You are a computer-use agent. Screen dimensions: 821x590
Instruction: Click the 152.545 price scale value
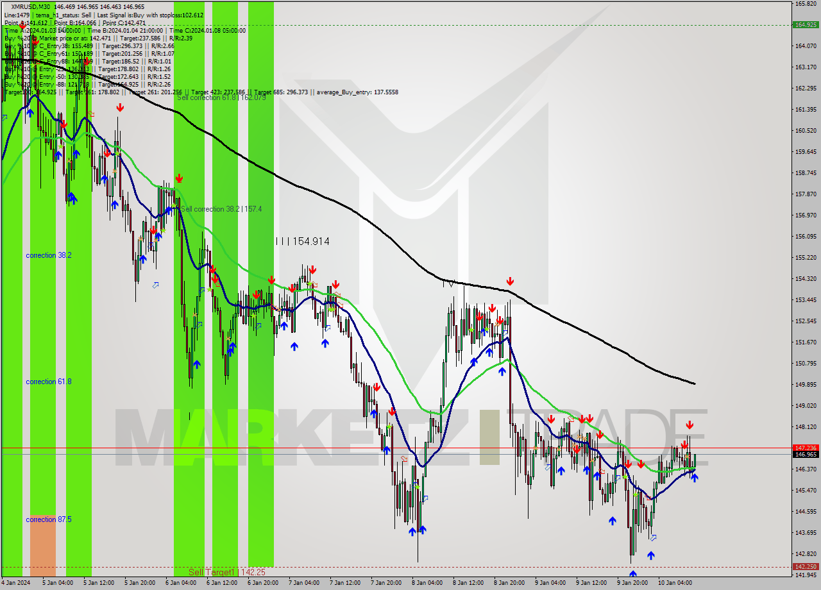pyautogui.click(x=805, y=321)
